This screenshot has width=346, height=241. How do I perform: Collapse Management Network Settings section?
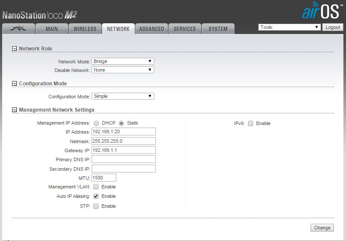tap(14, 110)
